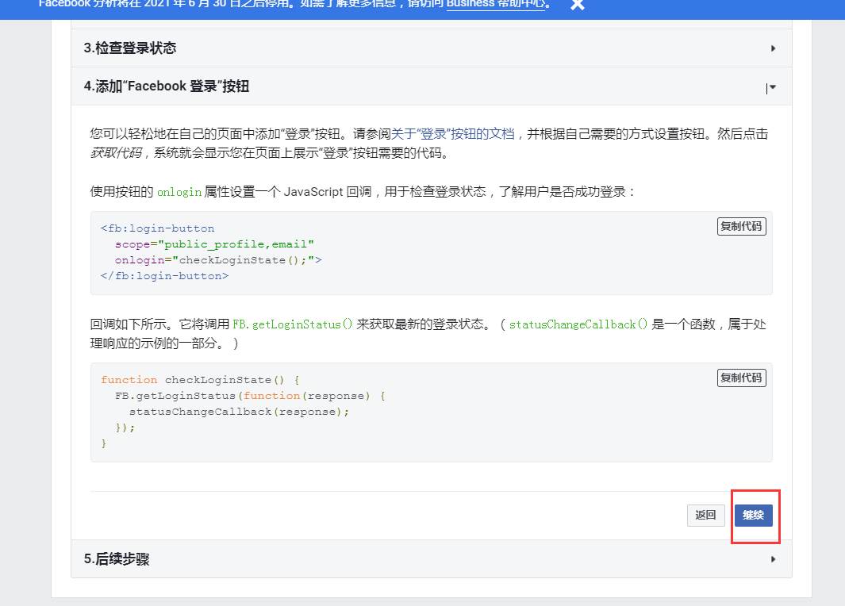Click the scope="public_profile,email" code line
This screenshot has width=845, height=606.
(214, 244)
